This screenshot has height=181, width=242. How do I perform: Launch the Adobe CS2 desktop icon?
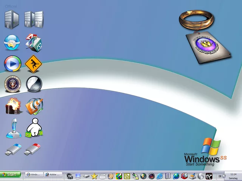[x=33, y=42]
